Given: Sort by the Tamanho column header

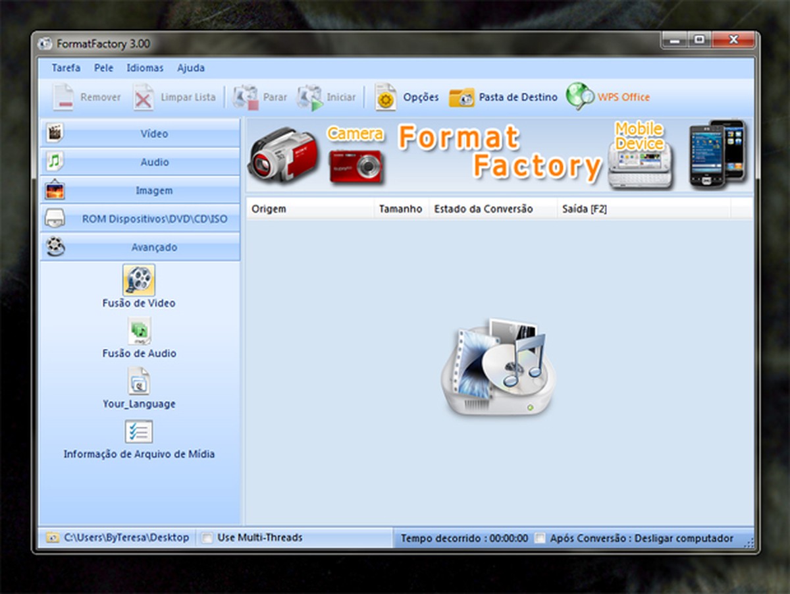Looking at the screenshot, I should click(401, 209).
